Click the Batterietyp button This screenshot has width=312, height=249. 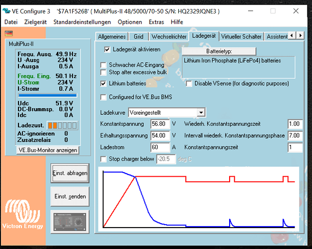(219, 51)
